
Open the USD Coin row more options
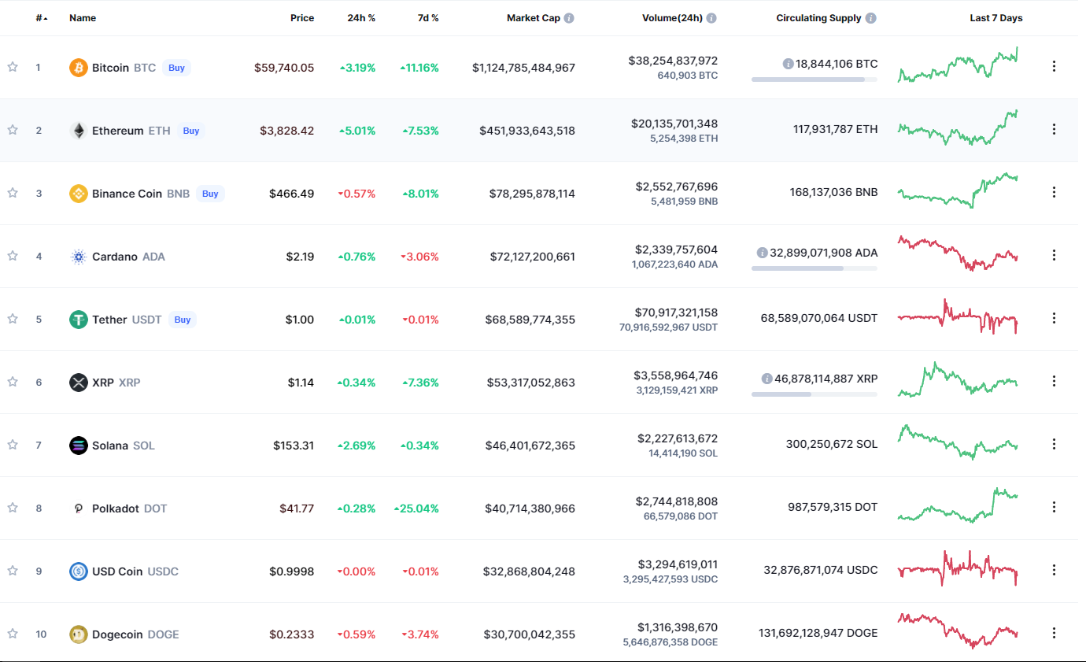pos(1055,570)
